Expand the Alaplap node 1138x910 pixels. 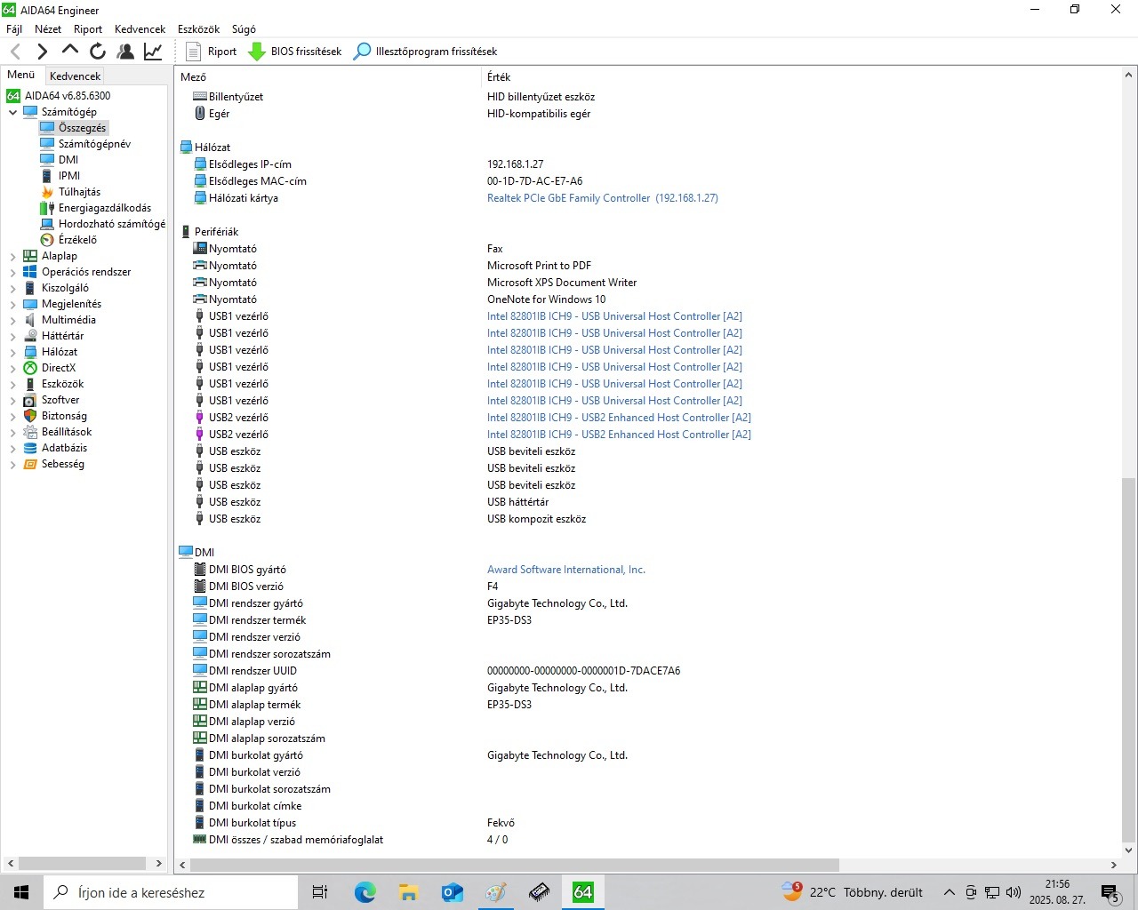click(x=12, y=256)
